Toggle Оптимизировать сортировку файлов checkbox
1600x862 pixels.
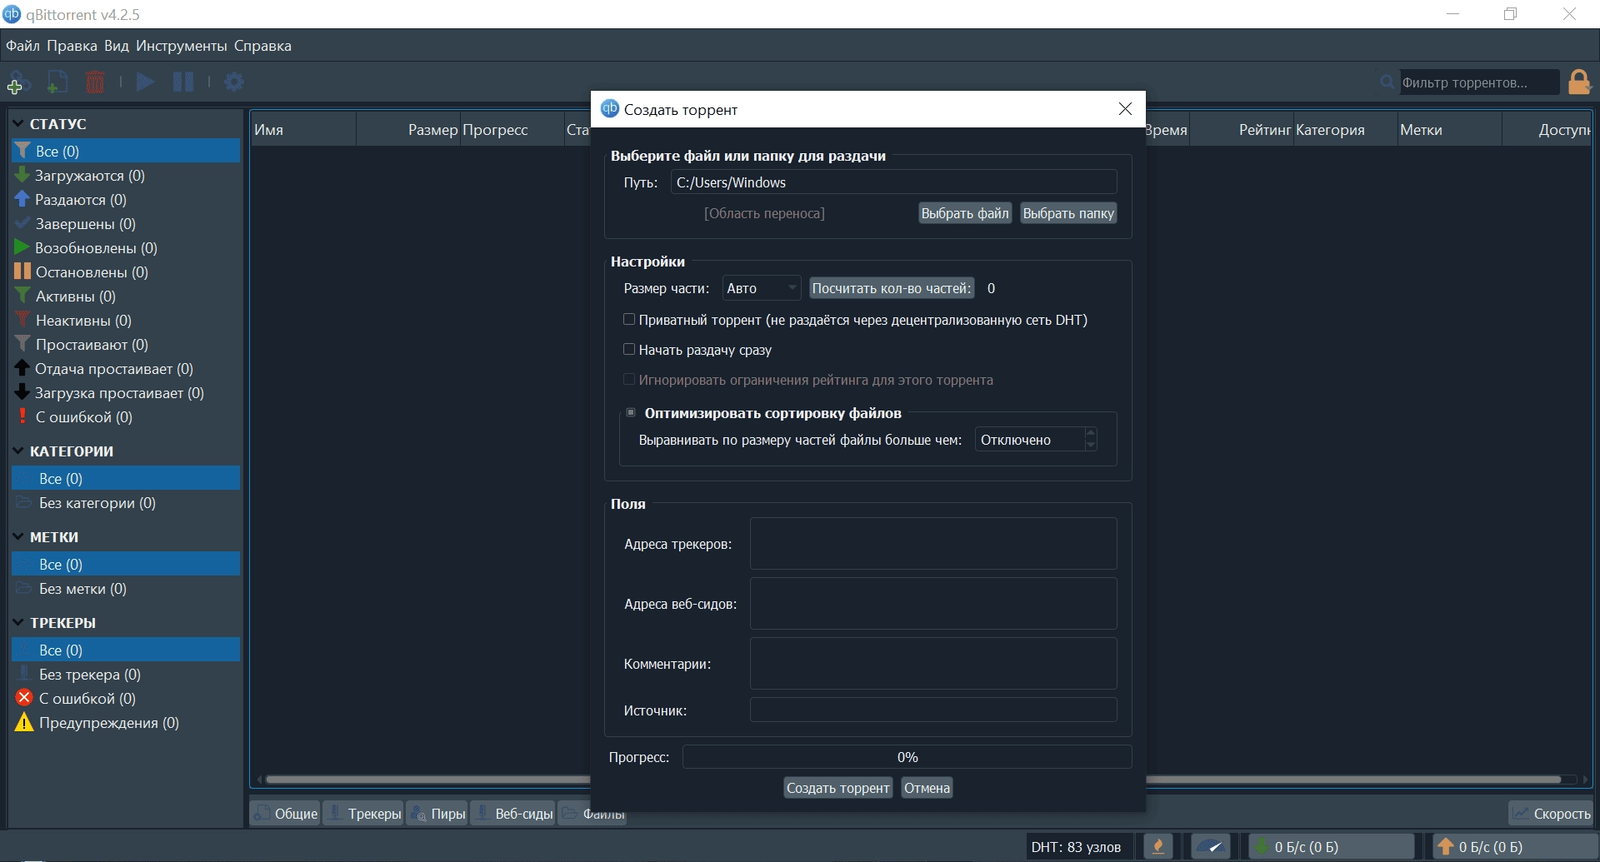[631, 413]
